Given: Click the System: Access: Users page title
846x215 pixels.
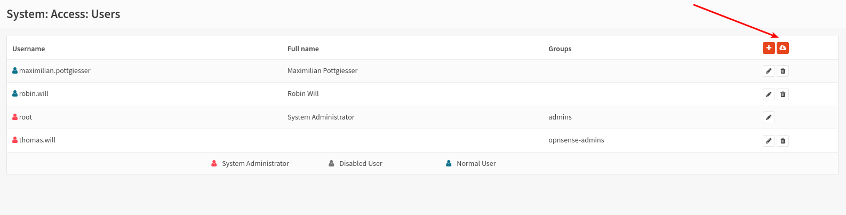Looking at the screenshot, I should pyautogui.click(x=63, y=14).
